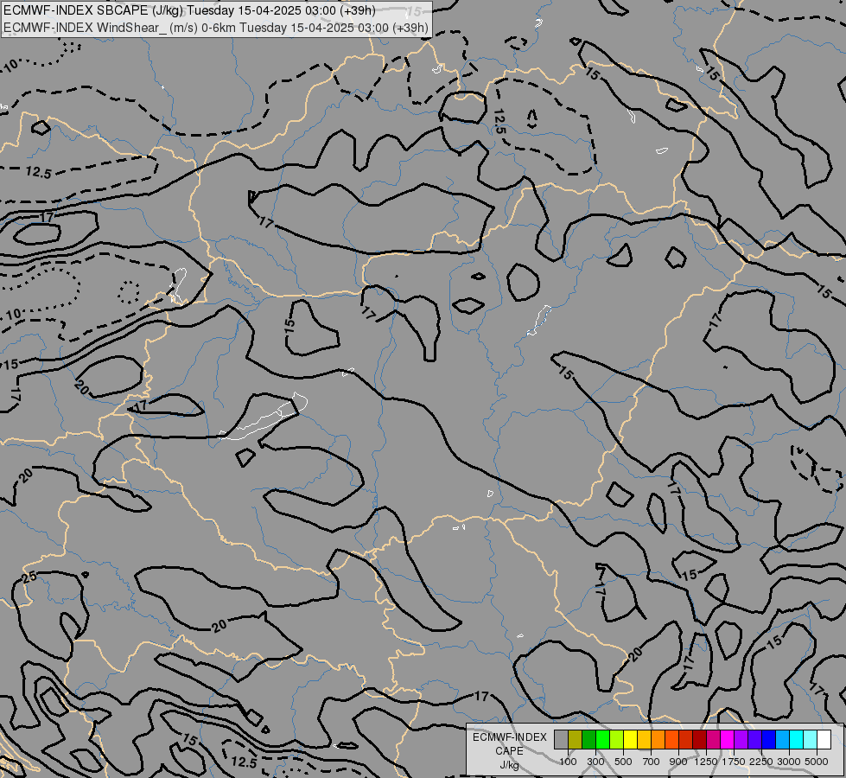This screenshot has height=778, width=846.
Task: Select the dark maroon-red legend swatch
Action: click(x=700, y=740)
